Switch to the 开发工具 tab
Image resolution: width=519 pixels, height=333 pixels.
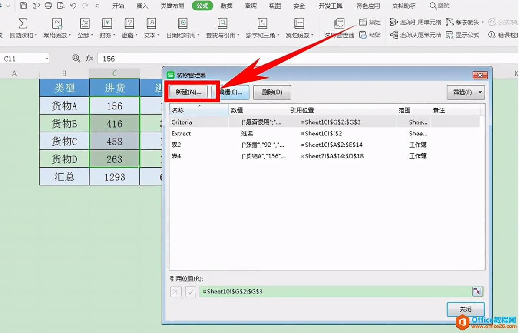[331, 6]
